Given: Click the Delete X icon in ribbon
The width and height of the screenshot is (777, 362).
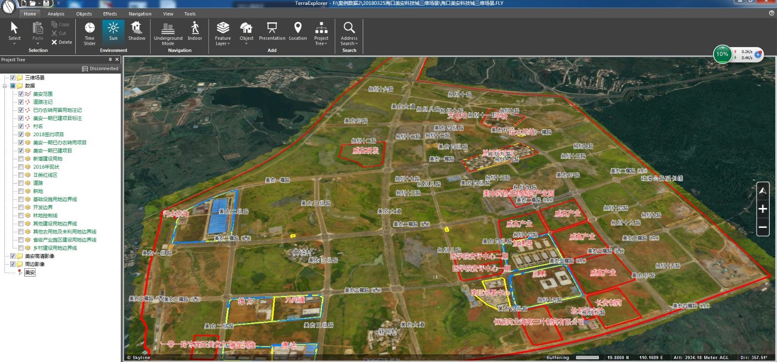Looking at the screenshot, I should tap(54, 42).
